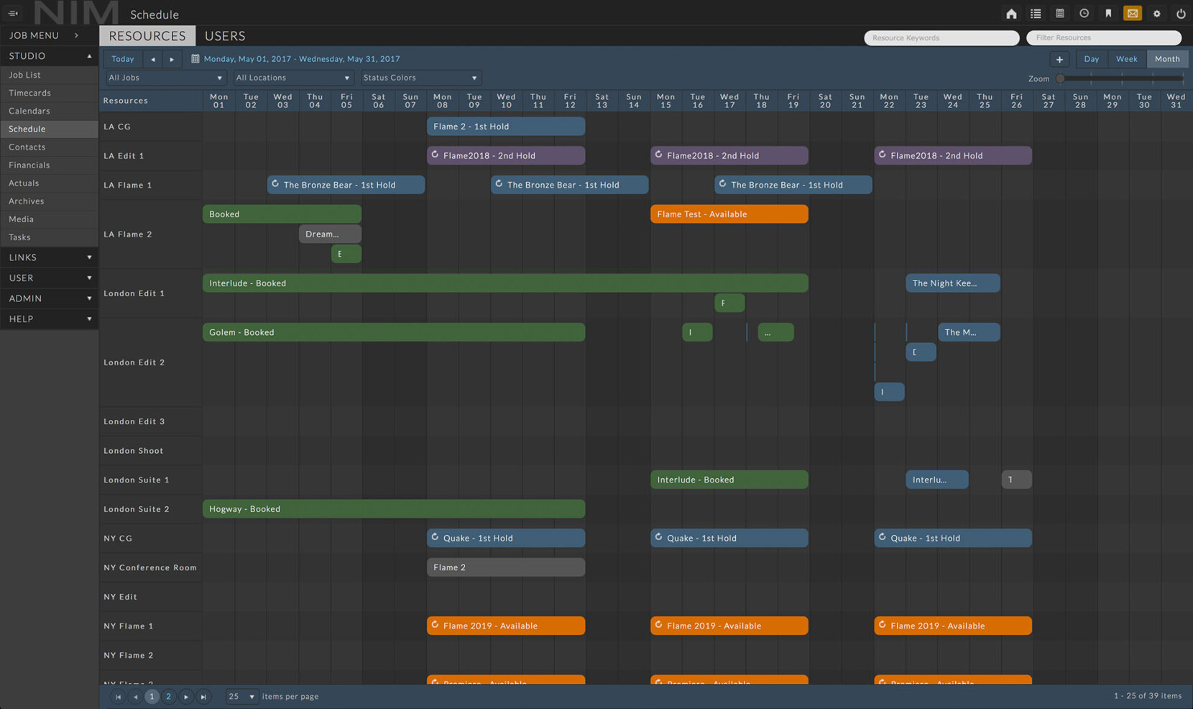The image size is (1193, 709).
Task: Open the Home dashboard icon
Action: [x=1011, y=13]
